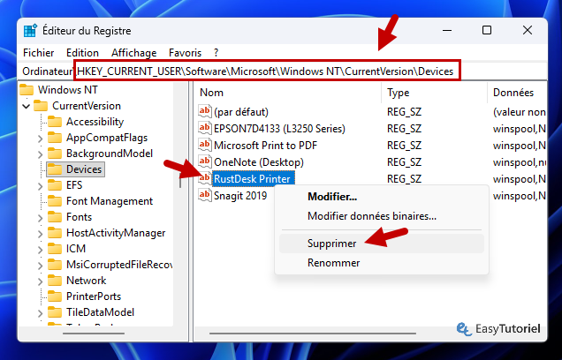This screenshot has height=360, width=562.
Task: Click the Registry Editor app icon in title bar
Action: [30, 31]
